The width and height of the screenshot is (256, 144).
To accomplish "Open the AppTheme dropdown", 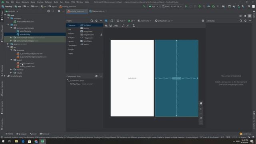I will pos(144,21).
